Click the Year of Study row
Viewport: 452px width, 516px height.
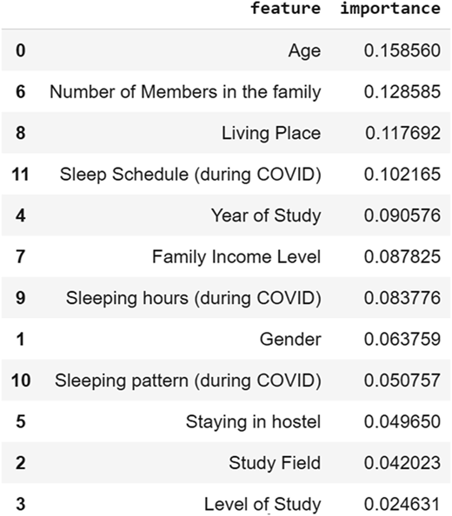[x=226, y=215]
